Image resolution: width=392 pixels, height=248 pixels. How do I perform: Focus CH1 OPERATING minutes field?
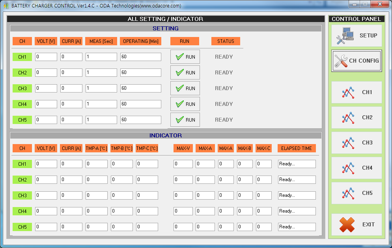[x=141, y=57]
